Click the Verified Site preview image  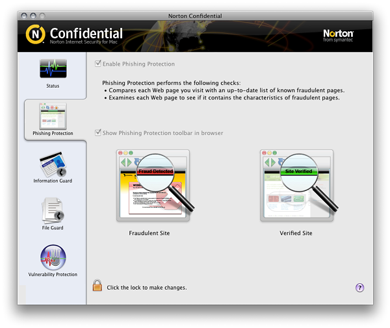pyautogui.click(x=296, y=185)
